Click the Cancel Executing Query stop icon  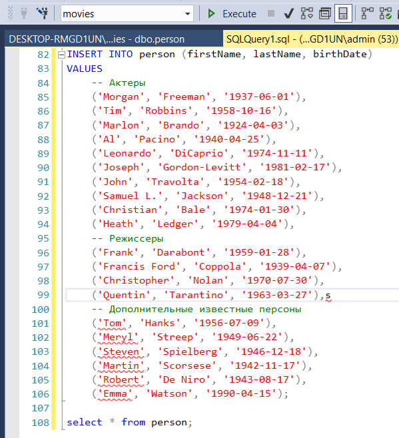[x=271, y=13]
